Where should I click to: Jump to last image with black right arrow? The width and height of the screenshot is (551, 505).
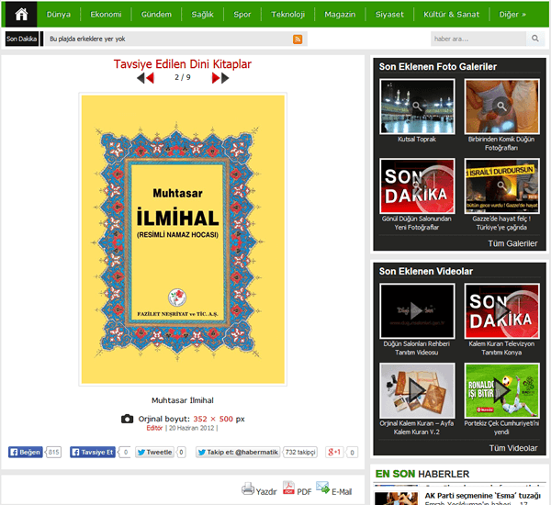tap(225, 78)
